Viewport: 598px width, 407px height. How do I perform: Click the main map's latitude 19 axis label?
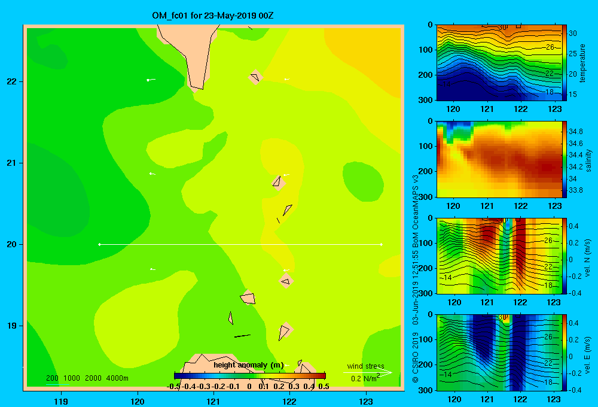pos(11,326)
